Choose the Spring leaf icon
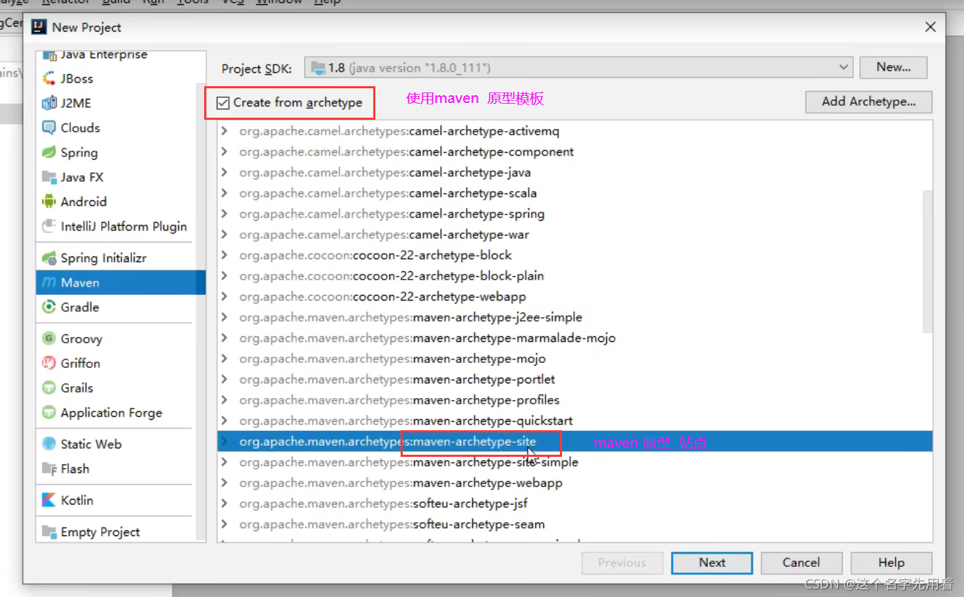This screenshot has height=597, width=964. click(x=48, y=152)
